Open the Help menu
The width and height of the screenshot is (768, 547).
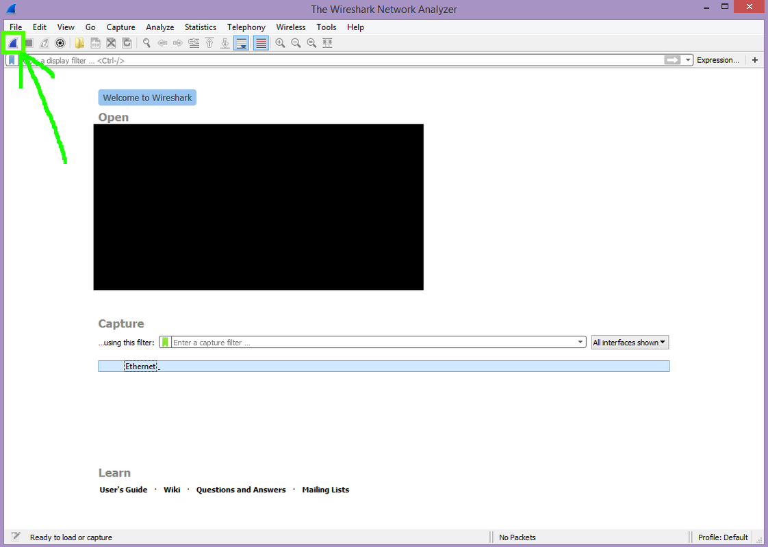[355, 27]
